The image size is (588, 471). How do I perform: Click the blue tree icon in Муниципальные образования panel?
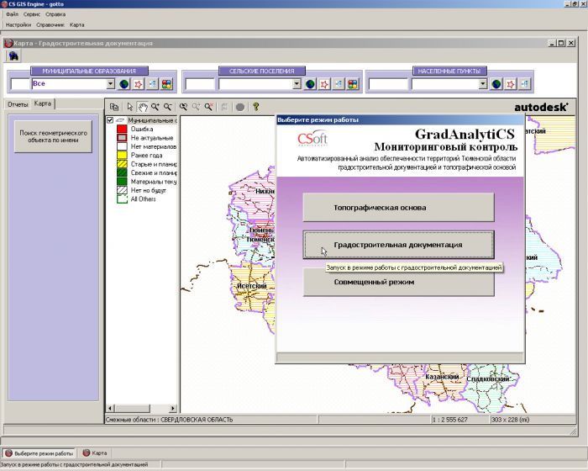click(x=153, y=84)
